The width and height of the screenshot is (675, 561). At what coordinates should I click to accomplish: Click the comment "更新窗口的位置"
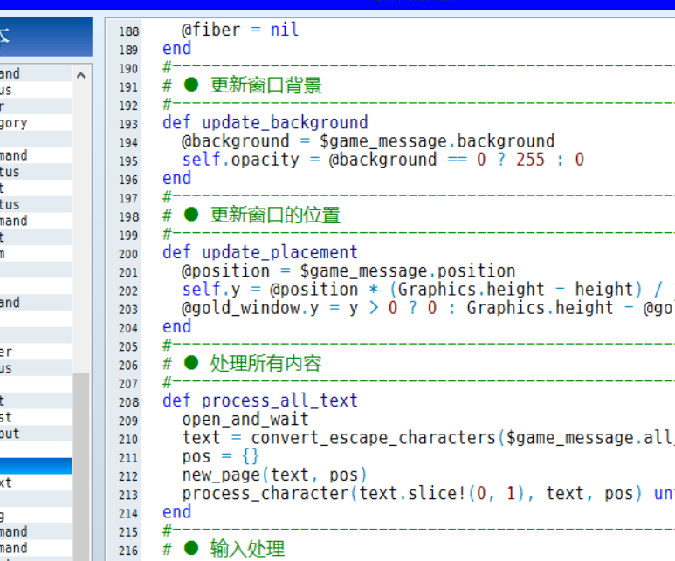pos(275,215)
